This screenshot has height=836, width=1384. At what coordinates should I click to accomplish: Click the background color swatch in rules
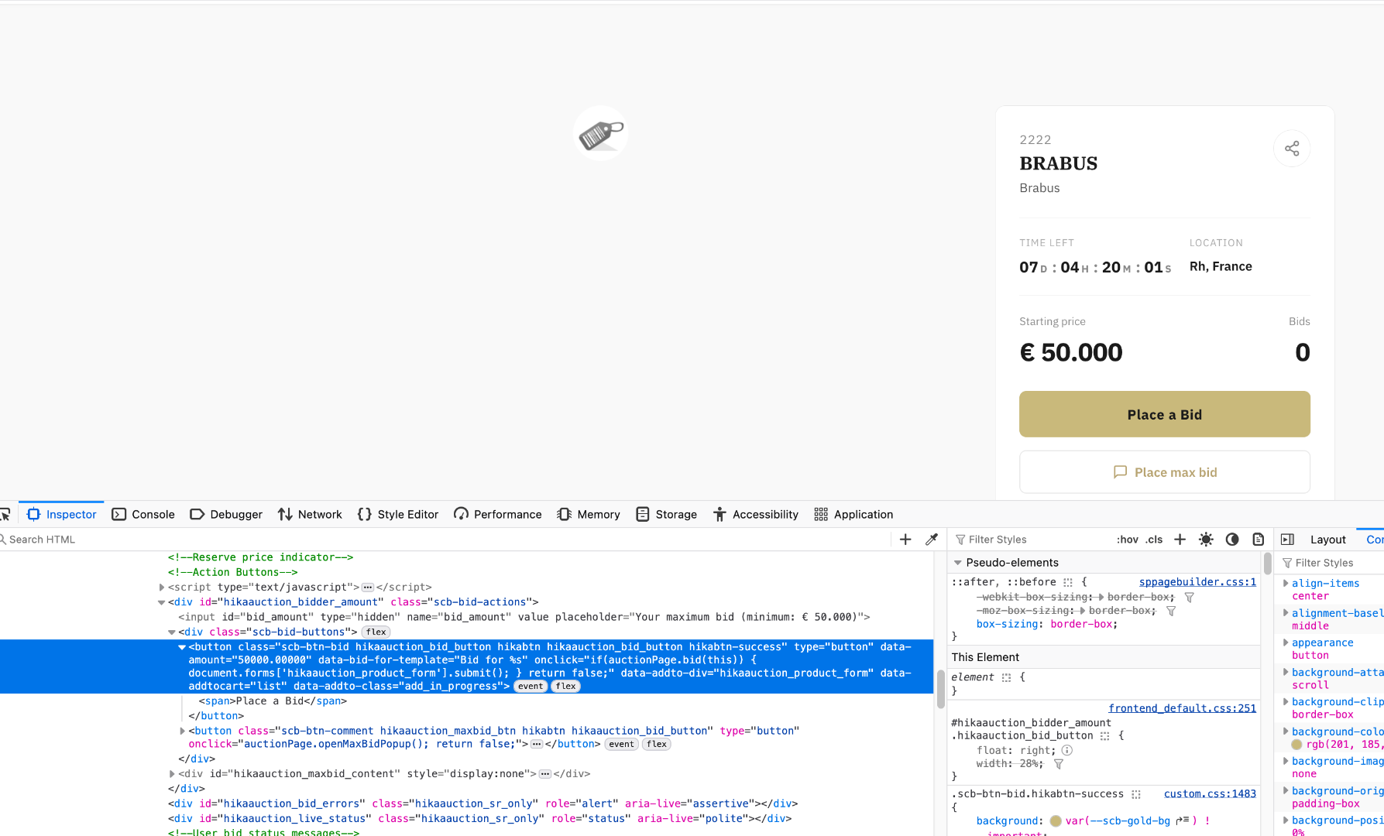(x=1055, y=821)
